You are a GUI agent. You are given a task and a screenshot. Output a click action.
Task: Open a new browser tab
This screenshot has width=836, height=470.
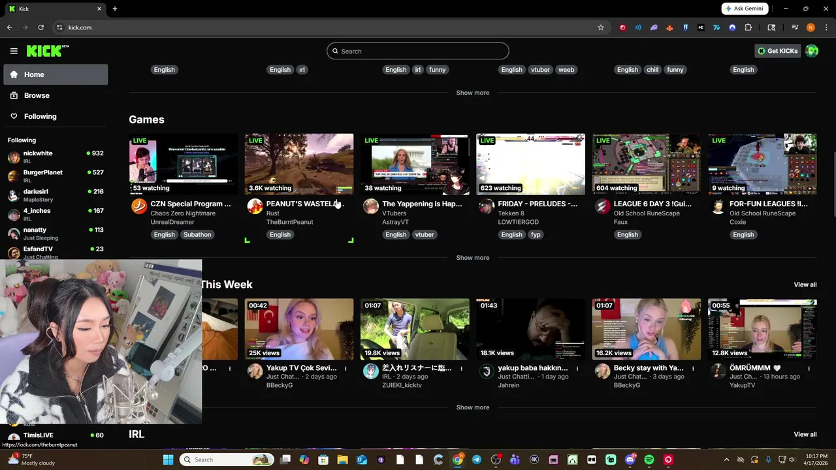point(115,8)
